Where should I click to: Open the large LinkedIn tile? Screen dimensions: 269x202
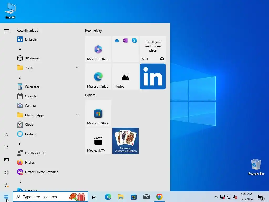pyautogui.click(x=153, y=77)
